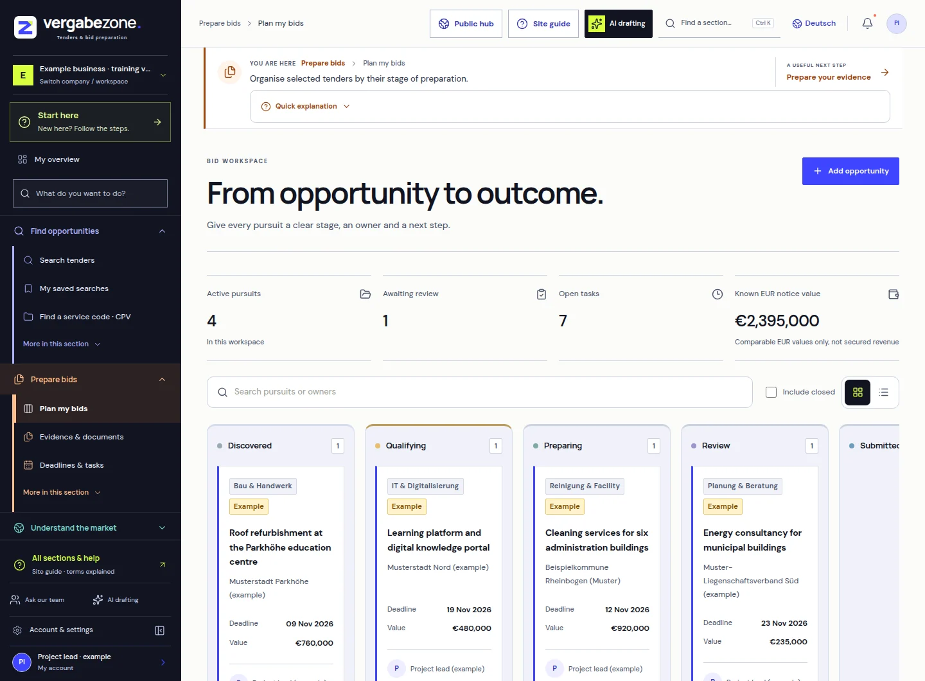Collapse the sidebar with the panel icon
Screen dimensions: 925x681
[160, 630]
